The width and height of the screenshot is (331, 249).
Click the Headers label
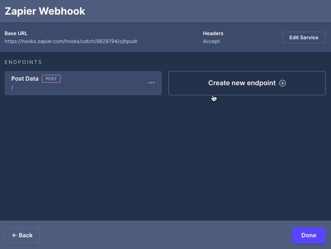click(x=213, y=33)
